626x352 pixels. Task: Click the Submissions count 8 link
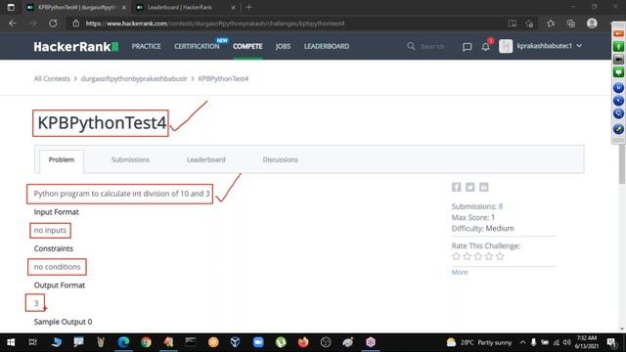tap(501, 206)
